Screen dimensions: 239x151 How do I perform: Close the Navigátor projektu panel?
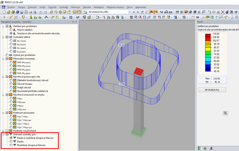click(x=76, y=22)
